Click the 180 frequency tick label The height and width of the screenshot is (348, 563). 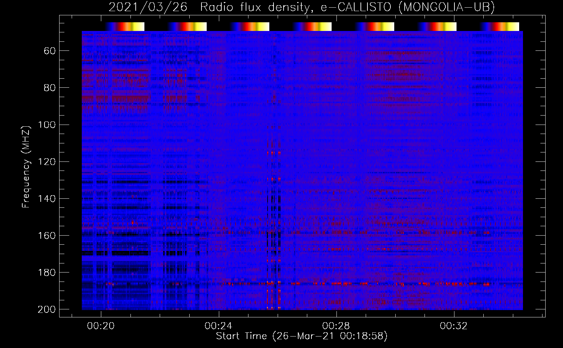click(x=47, y=272)
